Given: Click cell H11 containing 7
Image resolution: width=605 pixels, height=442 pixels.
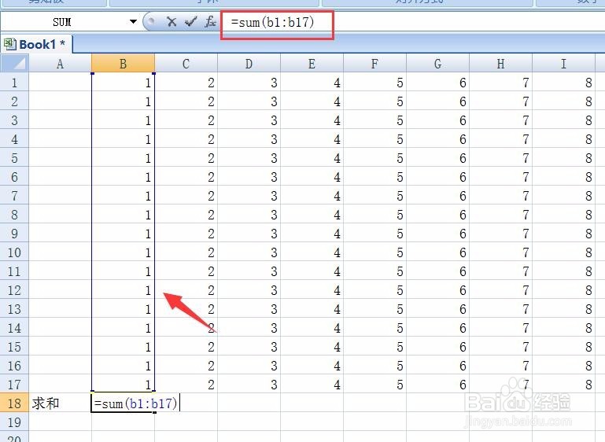Looking at the screenshot, I should click(x=500, y=271).
